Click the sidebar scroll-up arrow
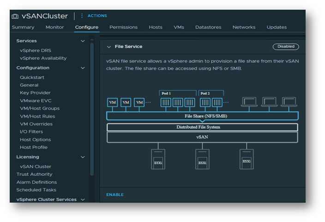325x222 pixels. pos(92,39)
